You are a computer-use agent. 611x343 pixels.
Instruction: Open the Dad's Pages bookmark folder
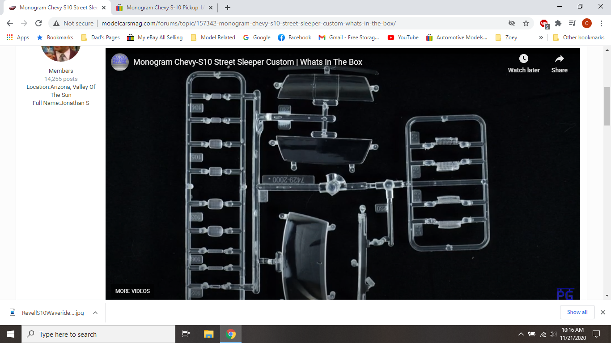click(100, 38)
